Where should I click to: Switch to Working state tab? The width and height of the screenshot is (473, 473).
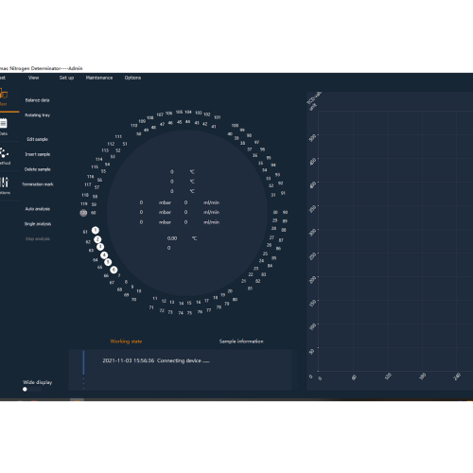[126, 342]
